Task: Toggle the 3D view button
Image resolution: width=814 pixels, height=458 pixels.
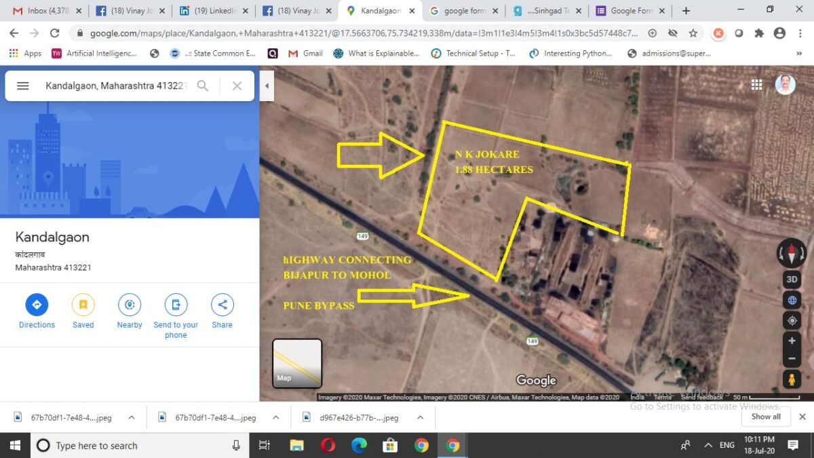Action: pos(791,279)
